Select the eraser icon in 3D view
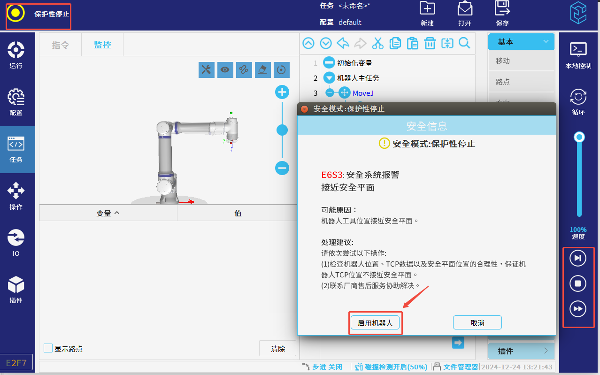Viewport: 600px width, 375px height. (262, 70)
